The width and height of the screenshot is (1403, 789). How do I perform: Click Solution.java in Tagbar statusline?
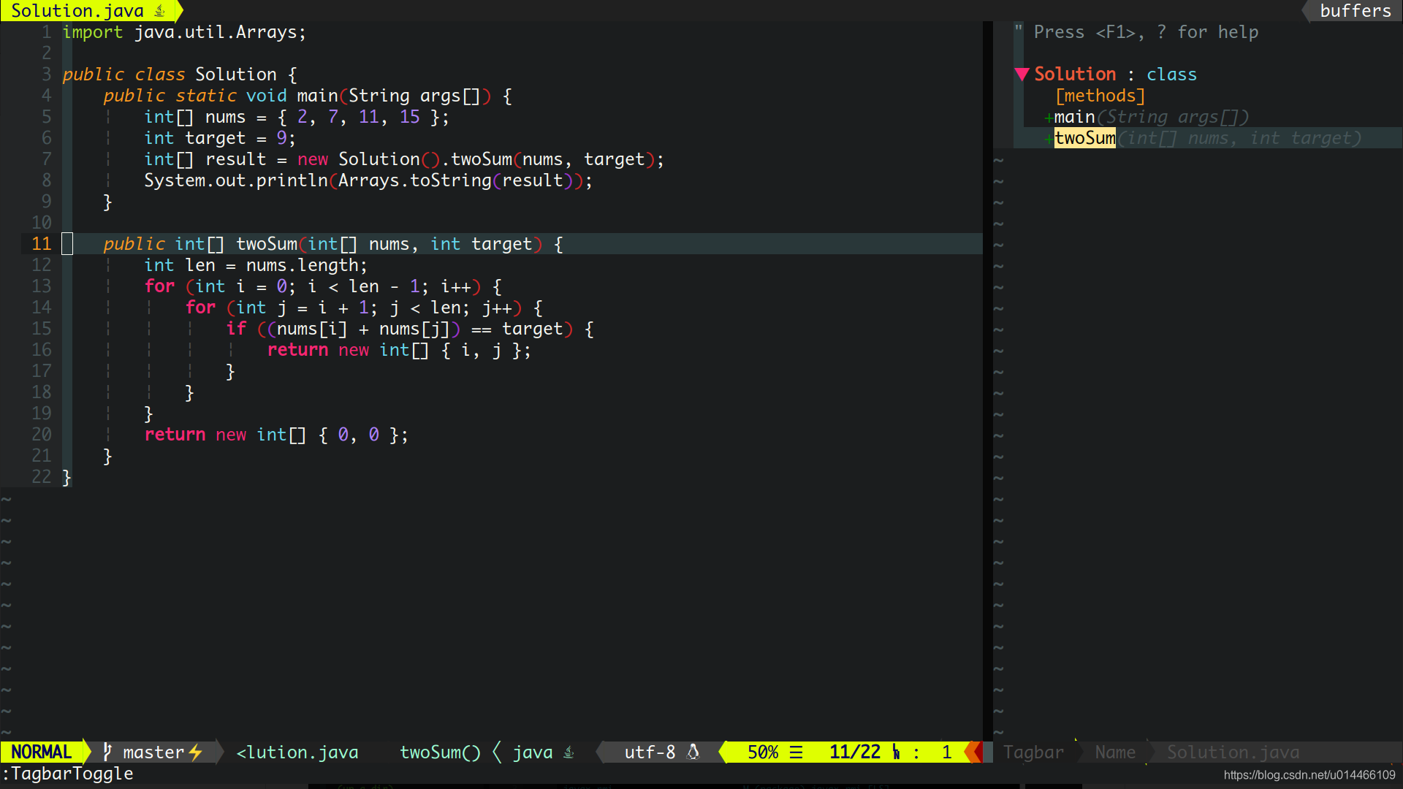(x=1233, y=752)
